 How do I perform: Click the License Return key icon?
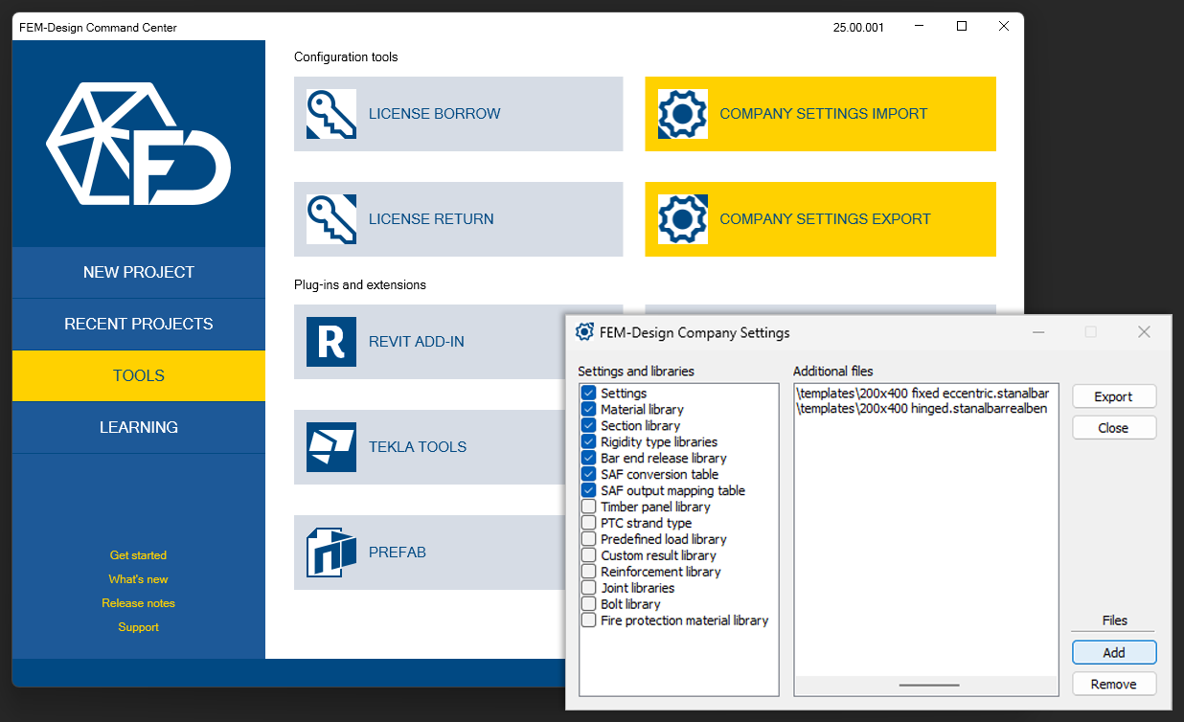click(331, 219)
